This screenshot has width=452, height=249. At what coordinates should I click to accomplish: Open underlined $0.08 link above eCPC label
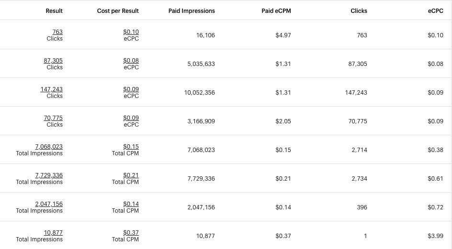(x=131, y=61)
